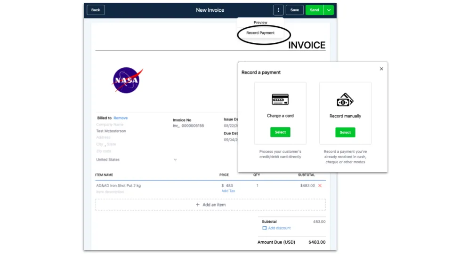Choose Record Payment from the menu

[260, 33]
